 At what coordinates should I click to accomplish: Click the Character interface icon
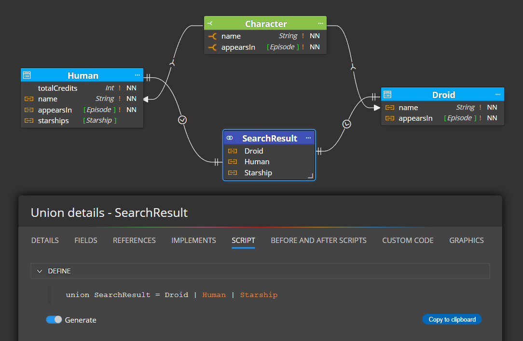coord(210,24)
